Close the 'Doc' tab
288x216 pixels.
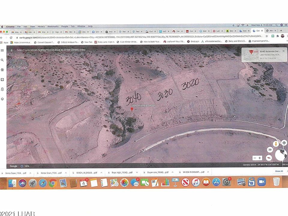235,31
